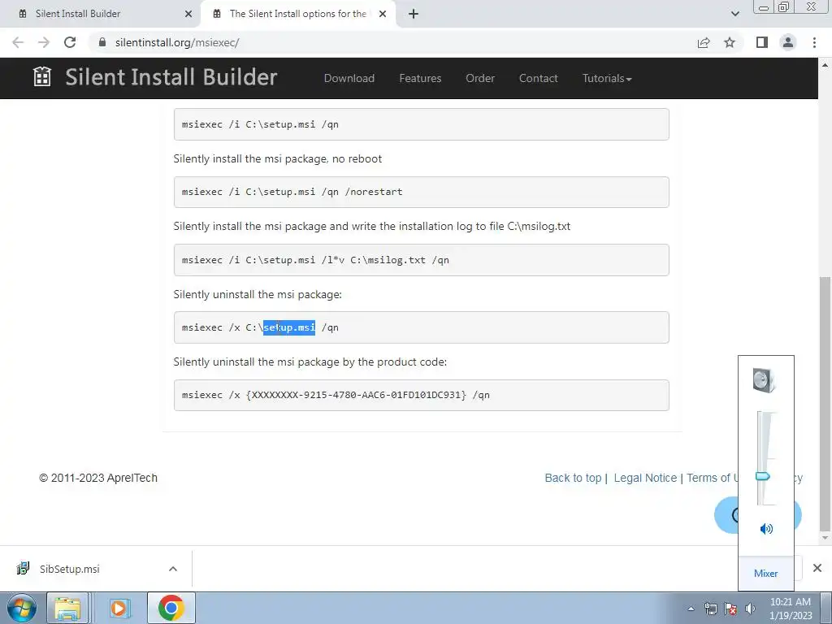The height and width of the screenshot is (624, 832).
Task: Click the address bar URL
Action: 177,42
